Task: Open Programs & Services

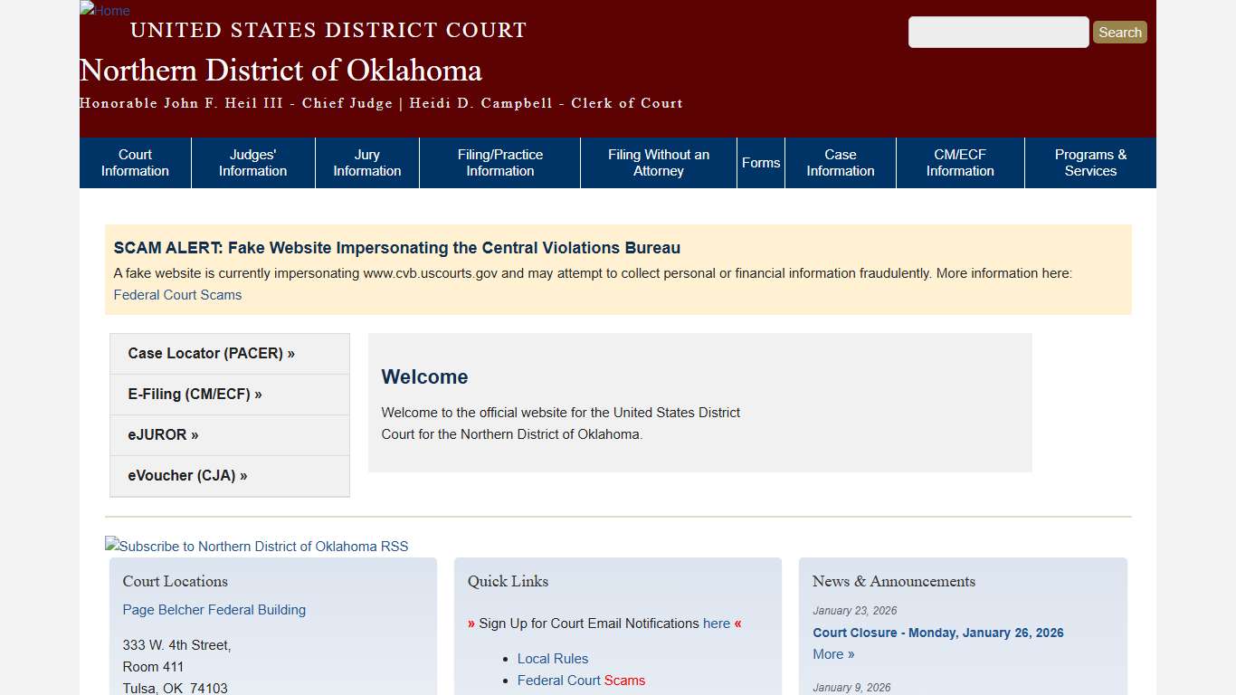Action: pyautogui.click(x=1089, y=162)
